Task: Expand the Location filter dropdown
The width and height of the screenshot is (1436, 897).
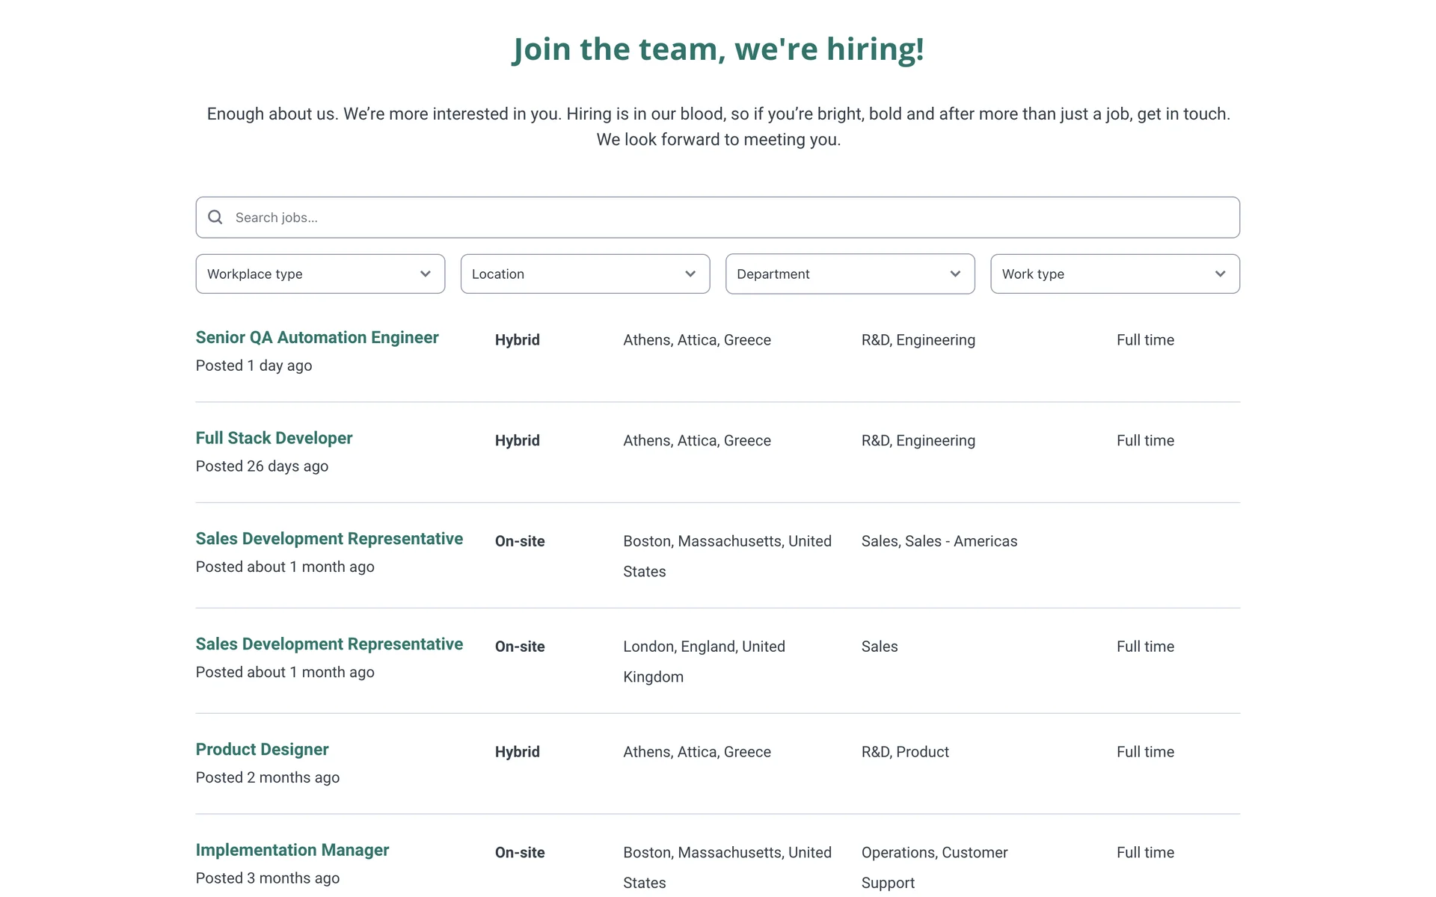Action: tap(584, 274)
